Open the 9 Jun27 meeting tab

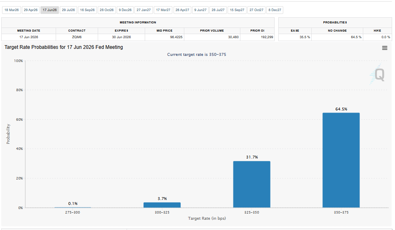(200, 10)
